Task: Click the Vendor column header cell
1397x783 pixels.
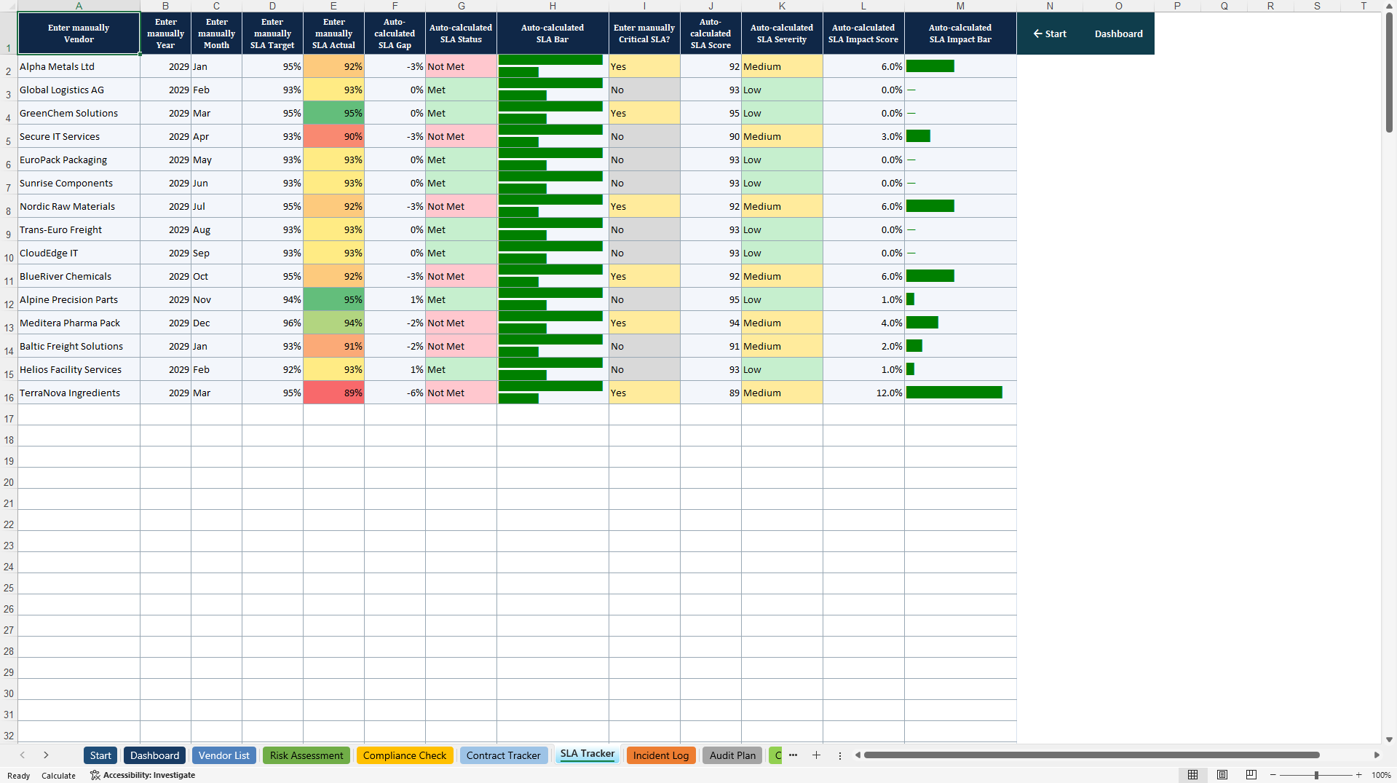Action: (79, 34)
